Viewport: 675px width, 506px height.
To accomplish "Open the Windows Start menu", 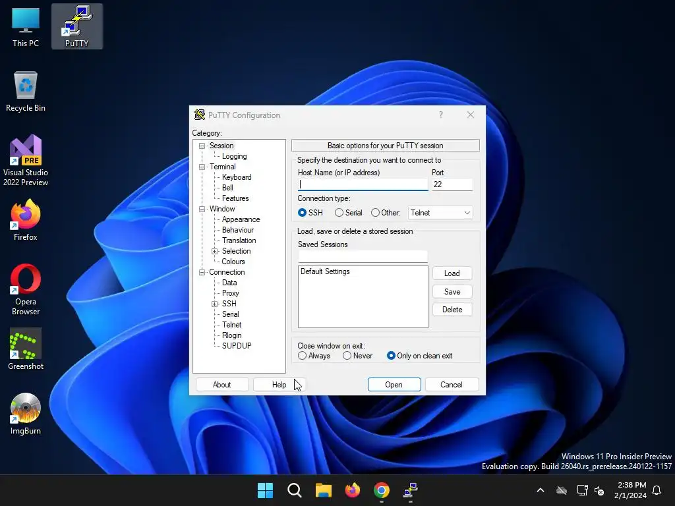I will 265,490.
